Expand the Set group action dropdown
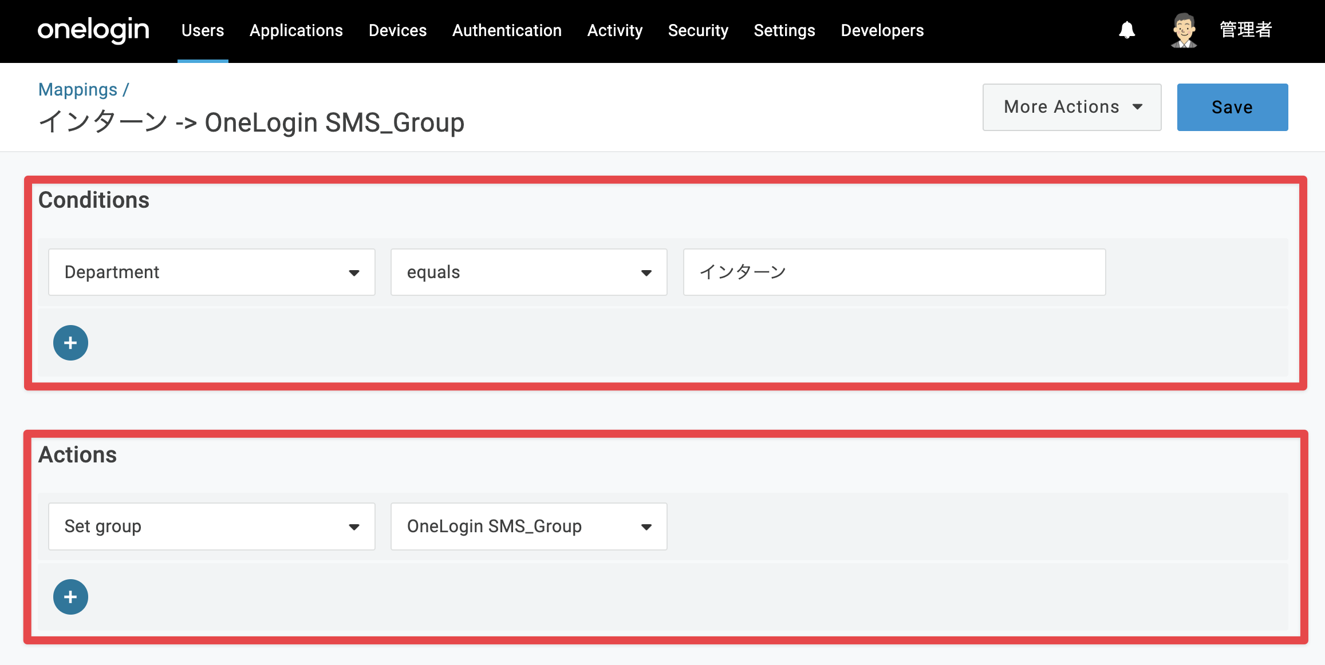The width and height of the screenshot is (1325, 665). [212, 527]
